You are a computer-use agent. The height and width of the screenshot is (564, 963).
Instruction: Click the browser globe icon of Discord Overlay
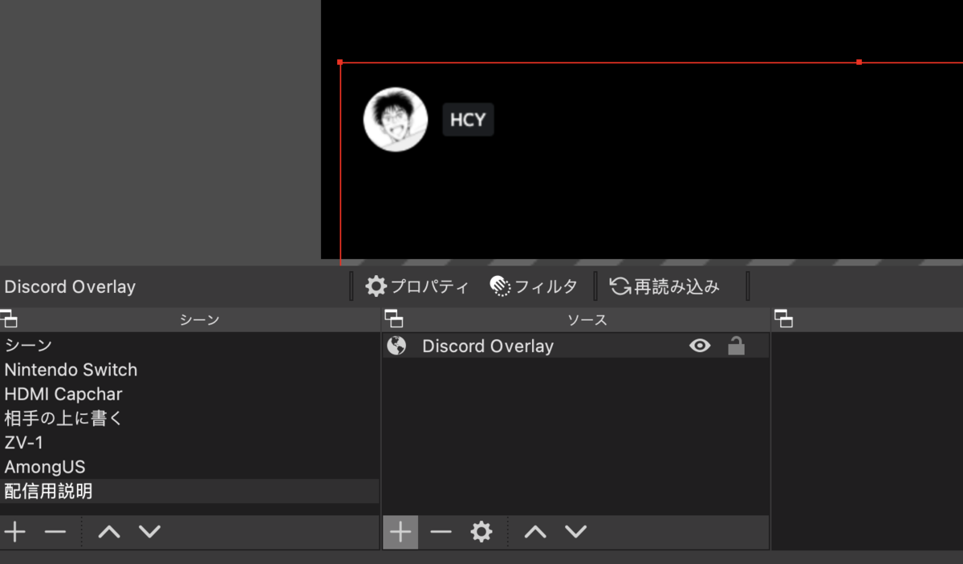click(x=396, y=346)
